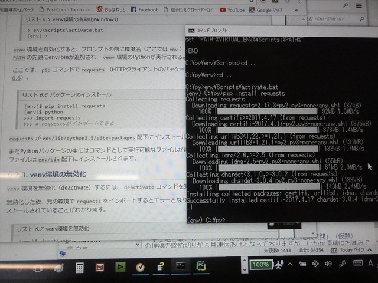Open PyCharm from the taskbar
Viewport: 378px width, 283px height.
pos(201,266)
